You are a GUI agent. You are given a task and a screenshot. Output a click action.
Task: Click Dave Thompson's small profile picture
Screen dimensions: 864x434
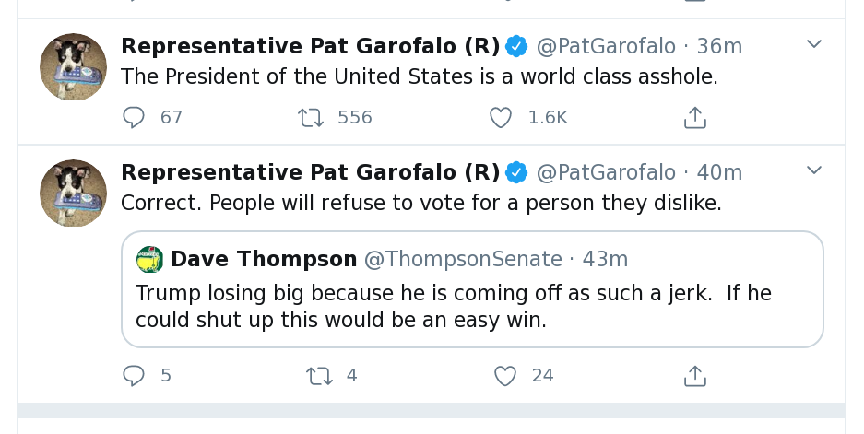(150, 260)
